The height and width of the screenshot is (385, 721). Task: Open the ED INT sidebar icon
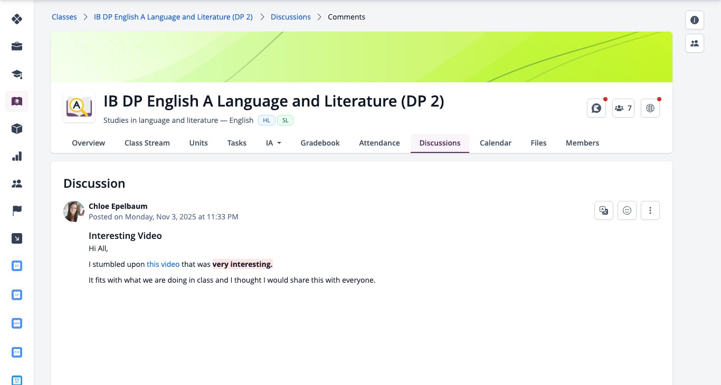[x=17, y=380]
